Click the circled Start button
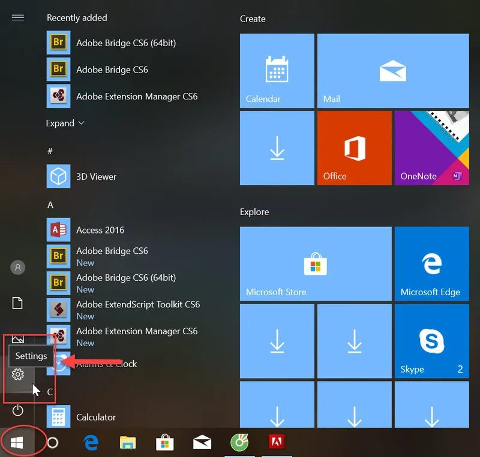The width and height of the screenshot is (480, 457). coord(16,441)
